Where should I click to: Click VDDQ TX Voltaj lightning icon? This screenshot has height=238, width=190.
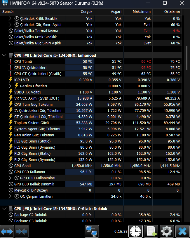click(11, 92)
